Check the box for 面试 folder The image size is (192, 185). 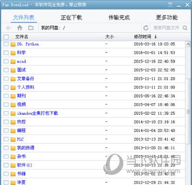[6, 70]
